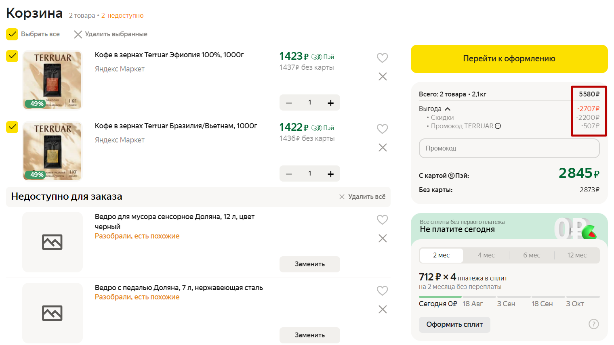Screen dimensions: 614x345
Task: Open 'Кофе в зернах Terruar Эфиопия' product link
Action: coord(169,55)
